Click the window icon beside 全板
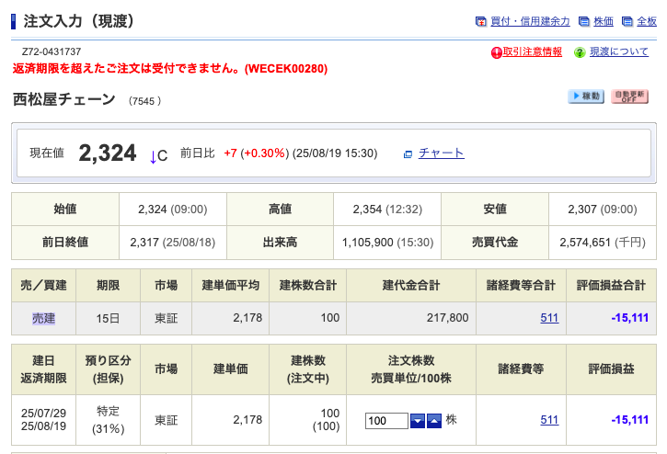This screenshot has width=667, height=454. 627,22
